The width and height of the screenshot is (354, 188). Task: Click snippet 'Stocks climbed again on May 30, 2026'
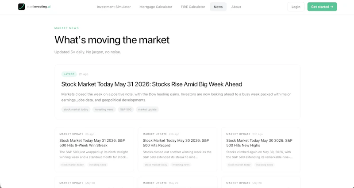(x=259, y=154)
